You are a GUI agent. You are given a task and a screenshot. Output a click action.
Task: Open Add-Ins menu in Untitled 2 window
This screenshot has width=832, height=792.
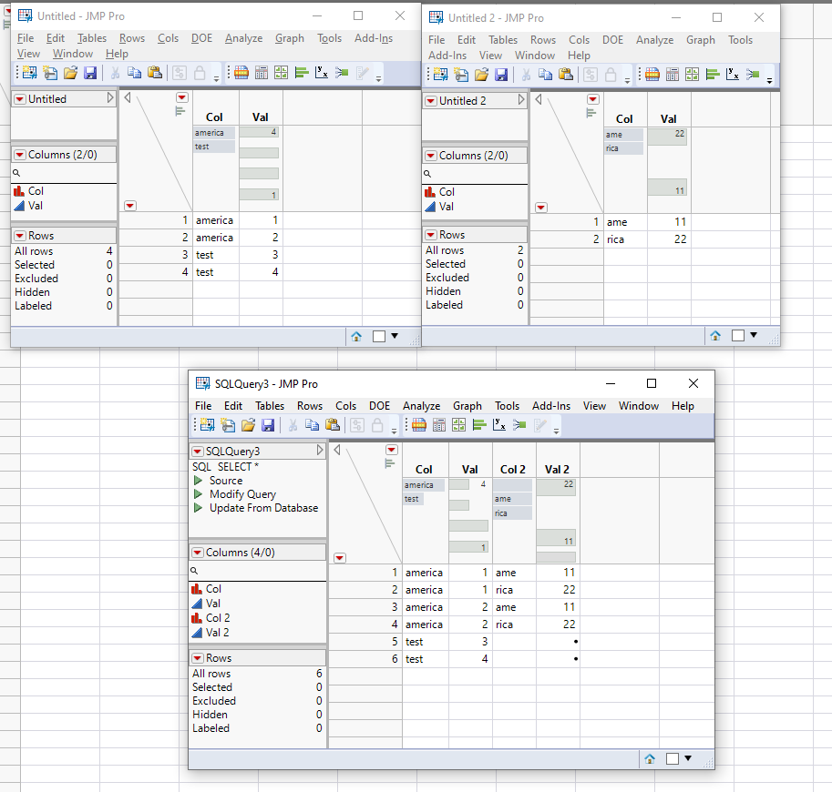click(x=447, y=56)
